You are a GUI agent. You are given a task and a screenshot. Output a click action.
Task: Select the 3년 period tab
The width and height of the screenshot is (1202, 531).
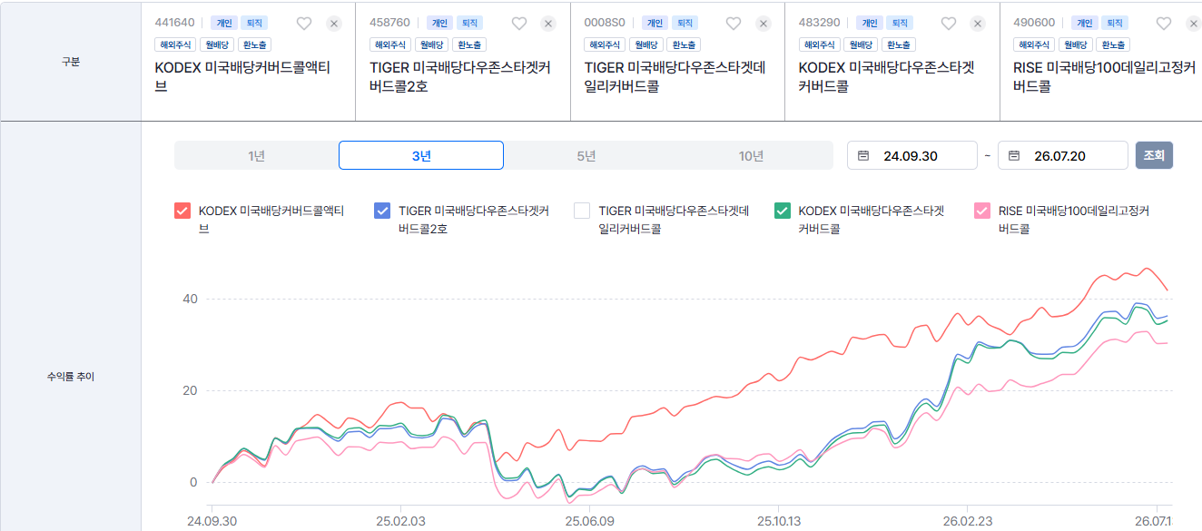(421, 155)
